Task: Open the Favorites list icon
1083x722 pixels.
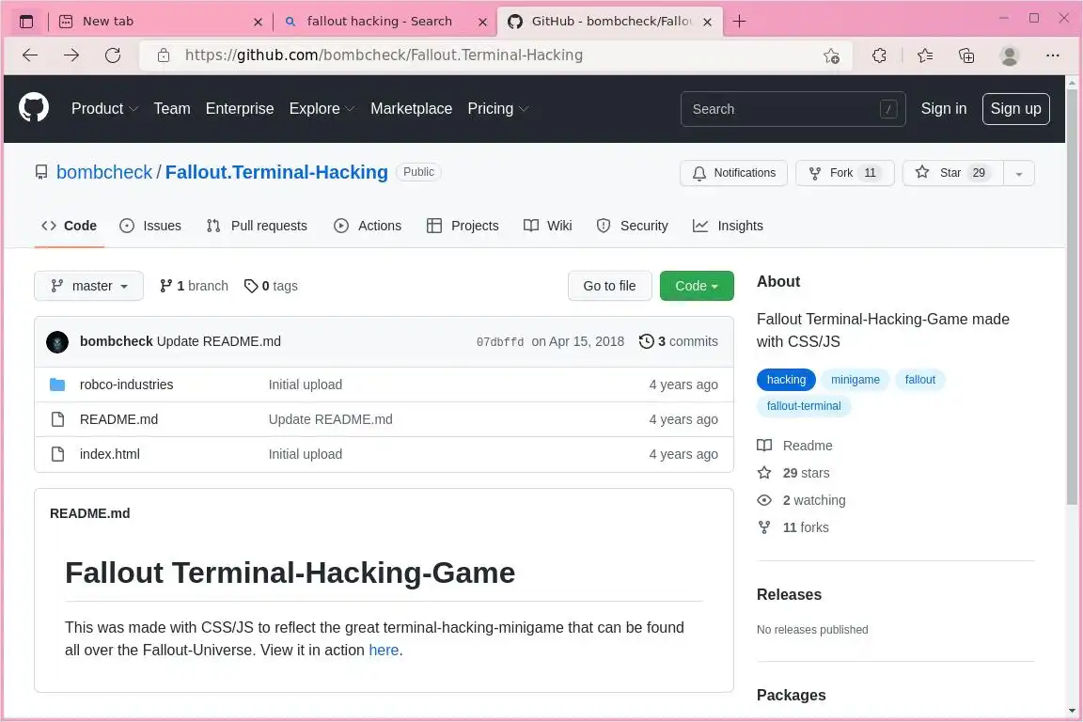Action: (x=925, y=55)
